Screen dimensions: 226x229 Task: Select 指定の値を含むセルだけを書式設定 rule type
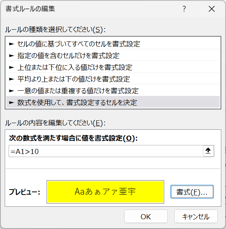[x=113, y=55]
